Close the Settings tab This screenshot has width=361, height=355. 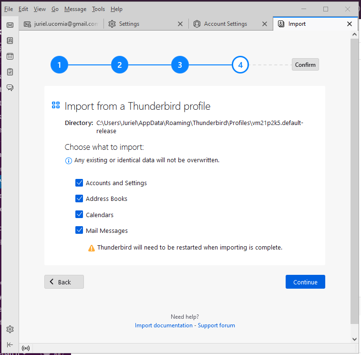pyautogui.click(x=180, y=24)
